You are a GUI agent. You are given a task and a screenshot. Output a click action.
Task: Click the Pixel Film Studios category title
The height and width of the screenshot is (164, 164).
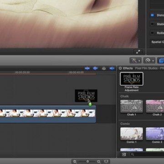pyautogui.click(x=149, y=68)
